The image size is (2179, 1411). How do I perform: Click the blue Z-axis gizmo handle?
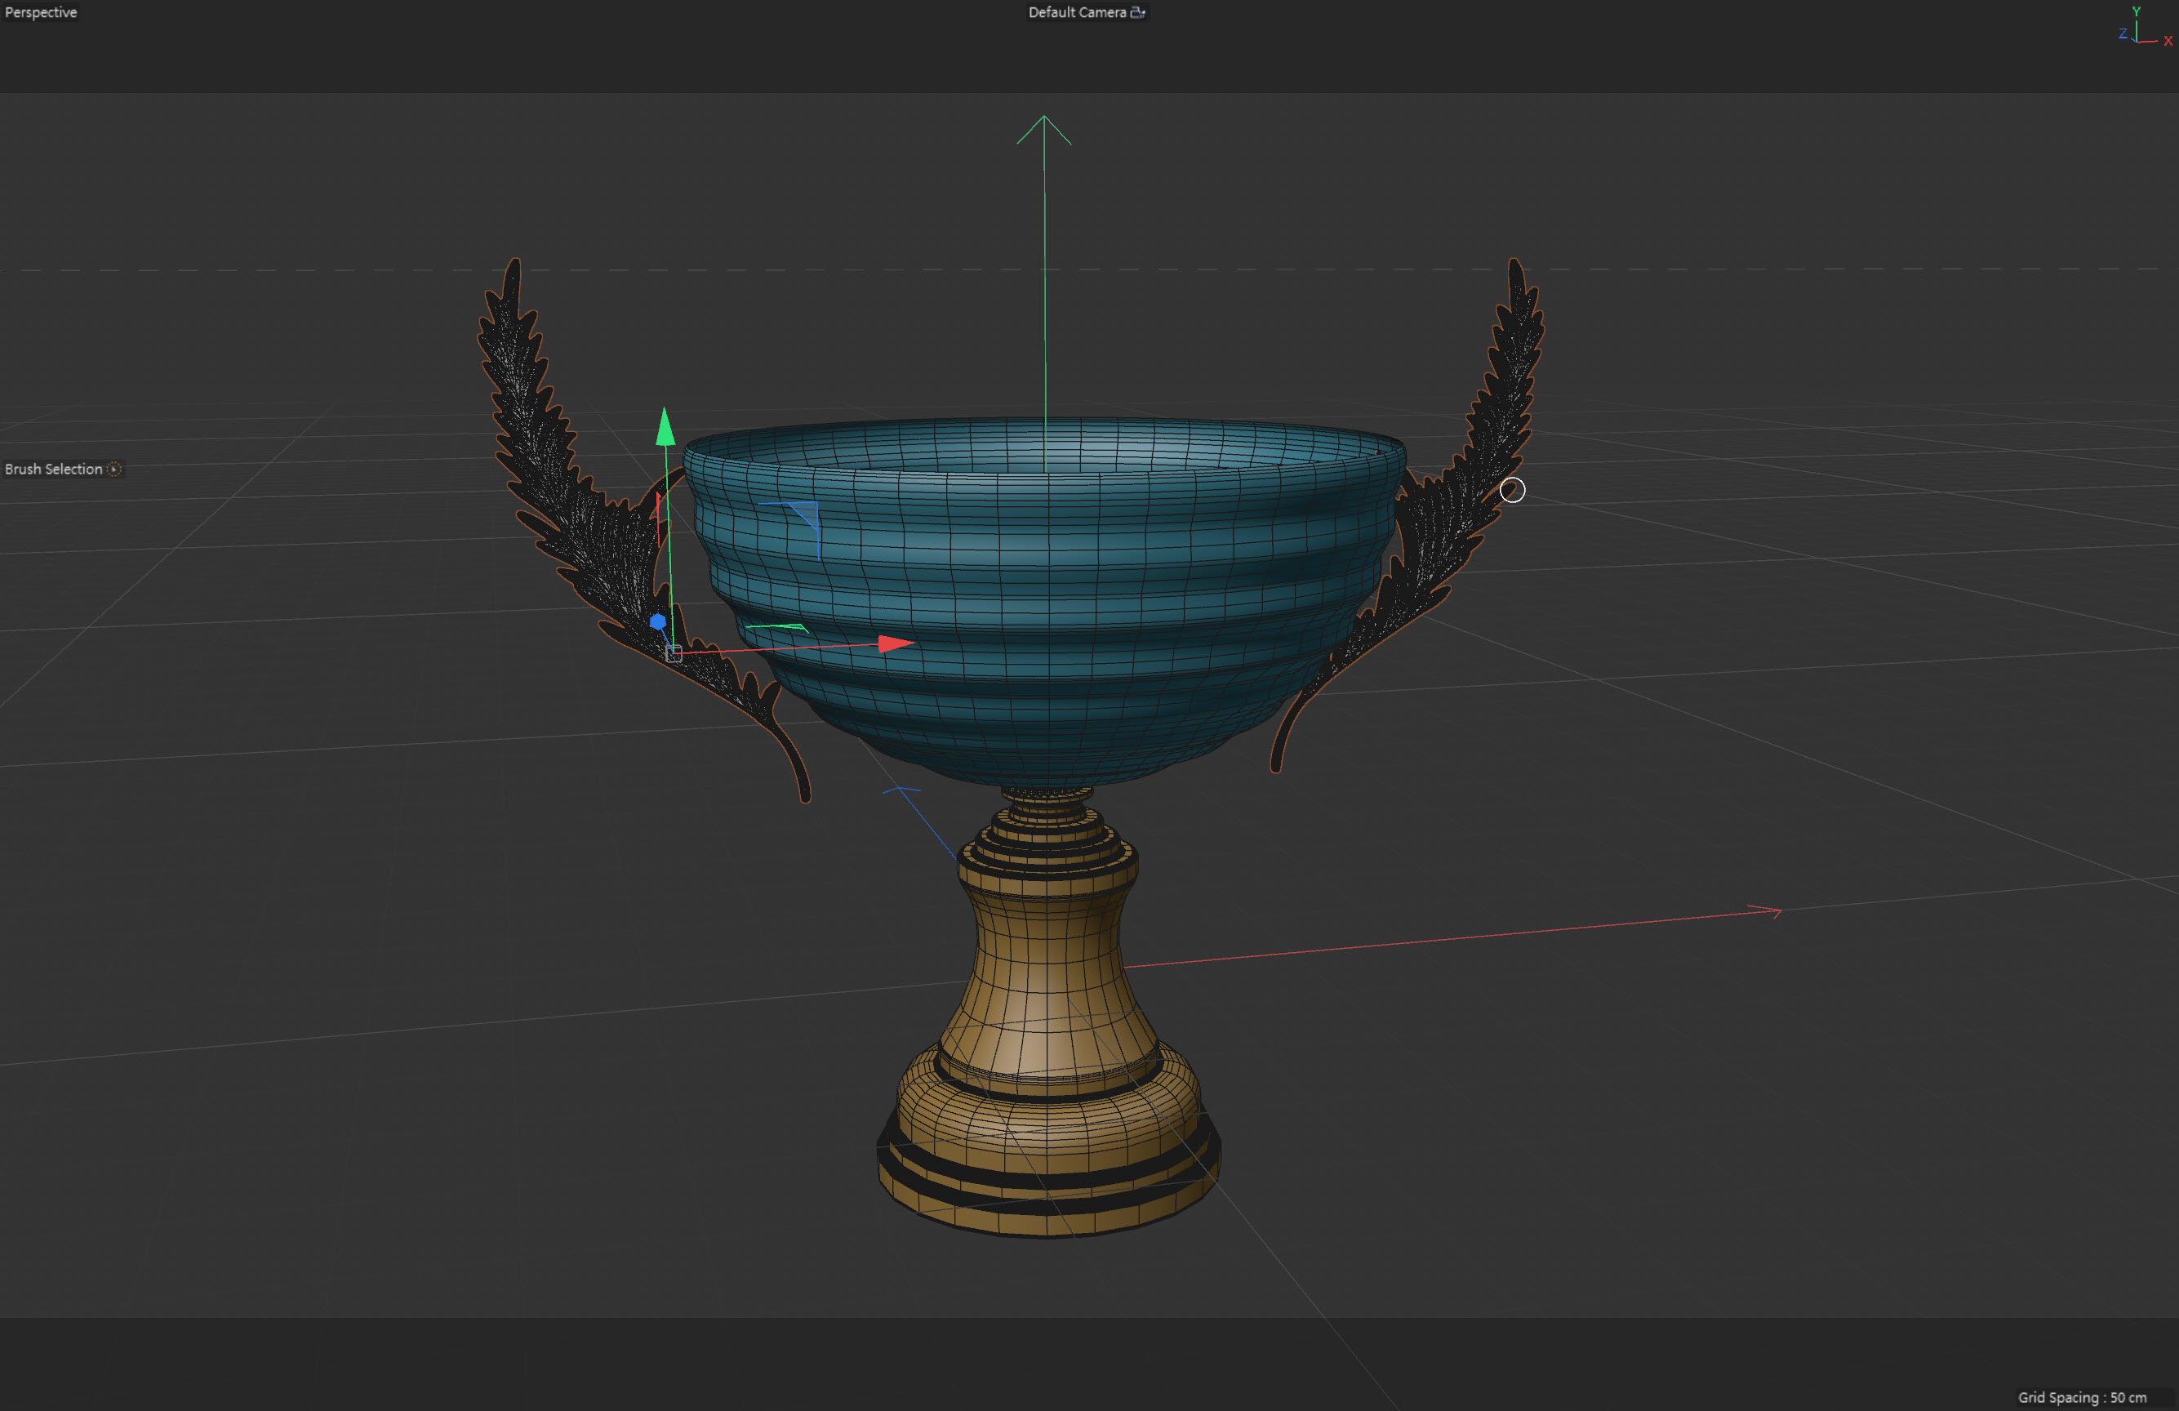657,621
